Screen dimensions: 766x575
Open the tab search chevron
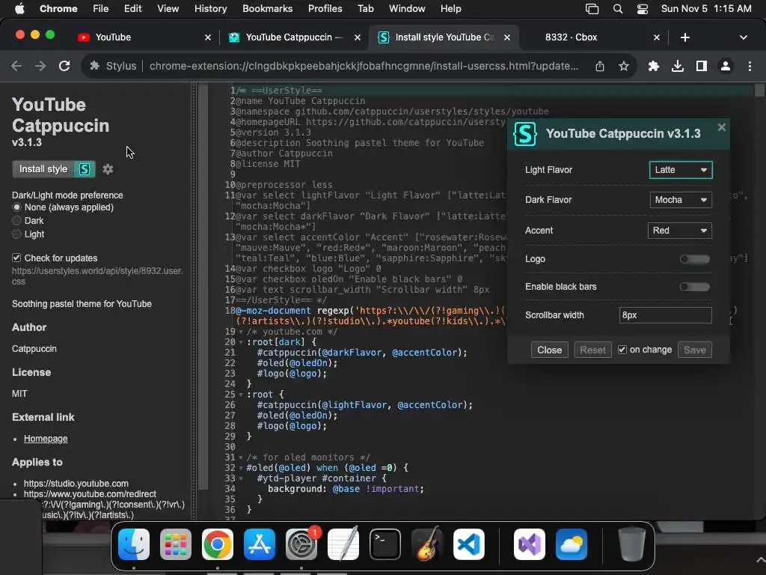click(x=744, y=37)
